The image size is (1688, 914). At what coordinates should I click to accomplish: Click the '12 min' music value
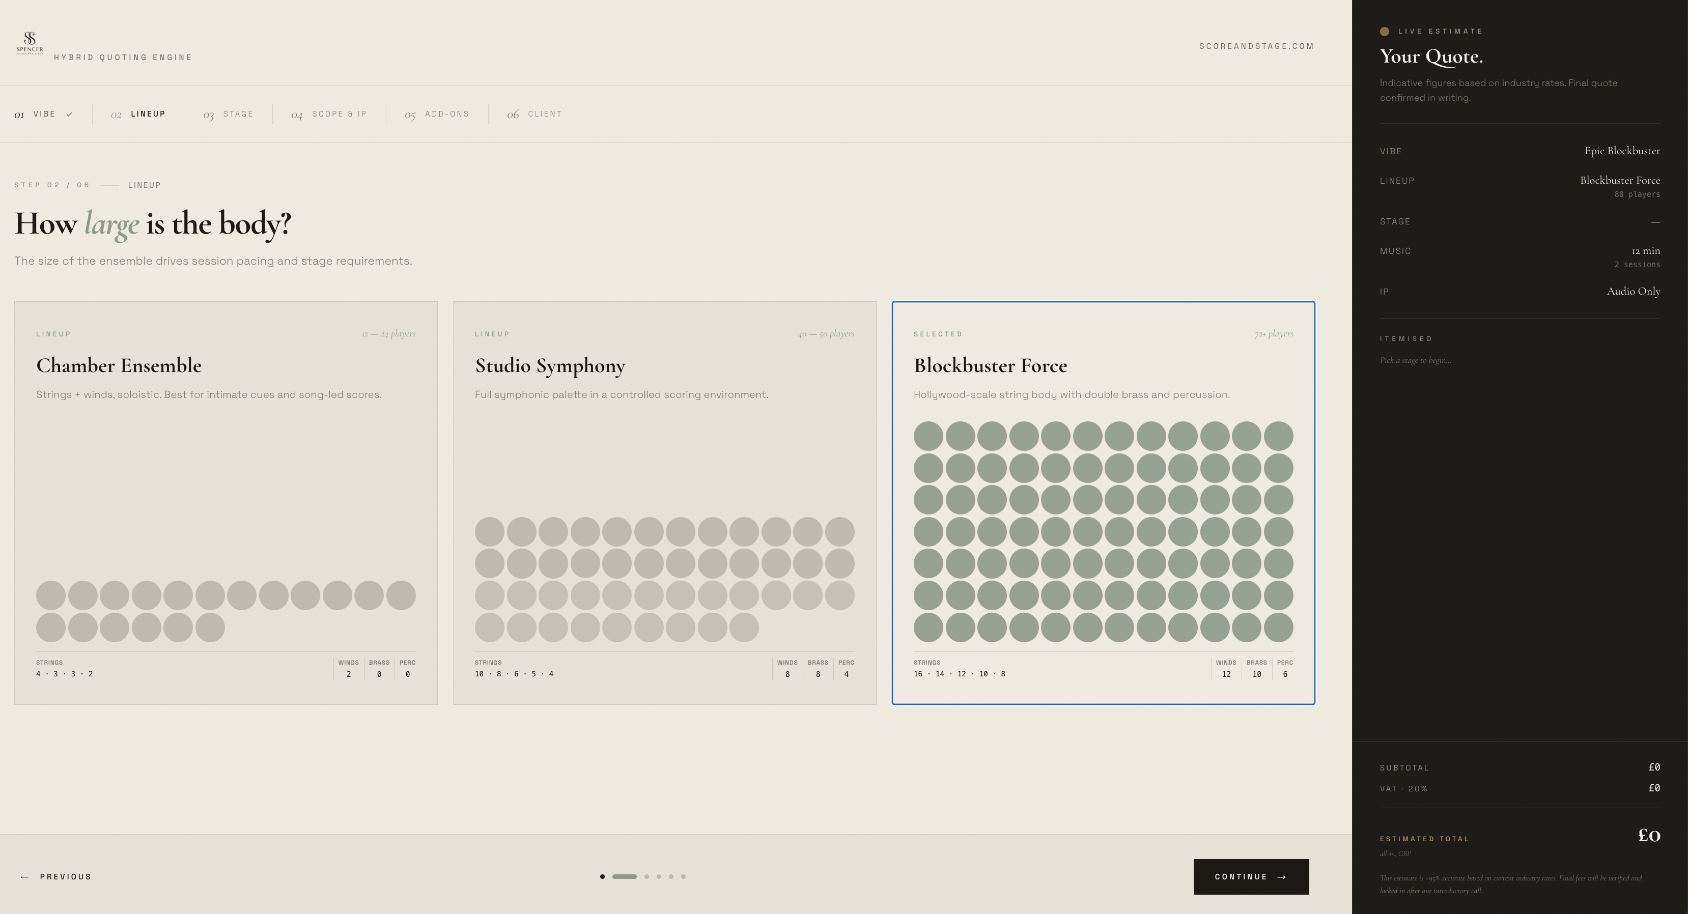tap(1646, 251)
